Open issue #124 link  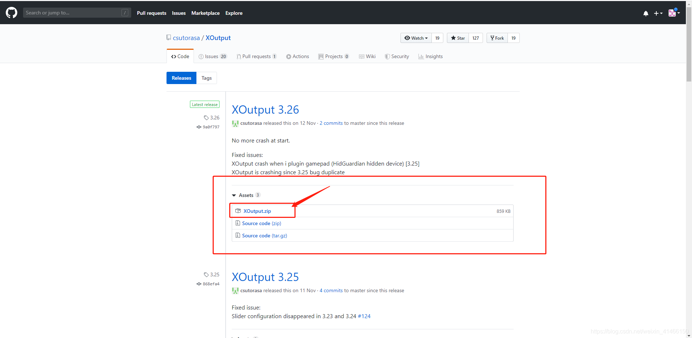coord(364,316)
